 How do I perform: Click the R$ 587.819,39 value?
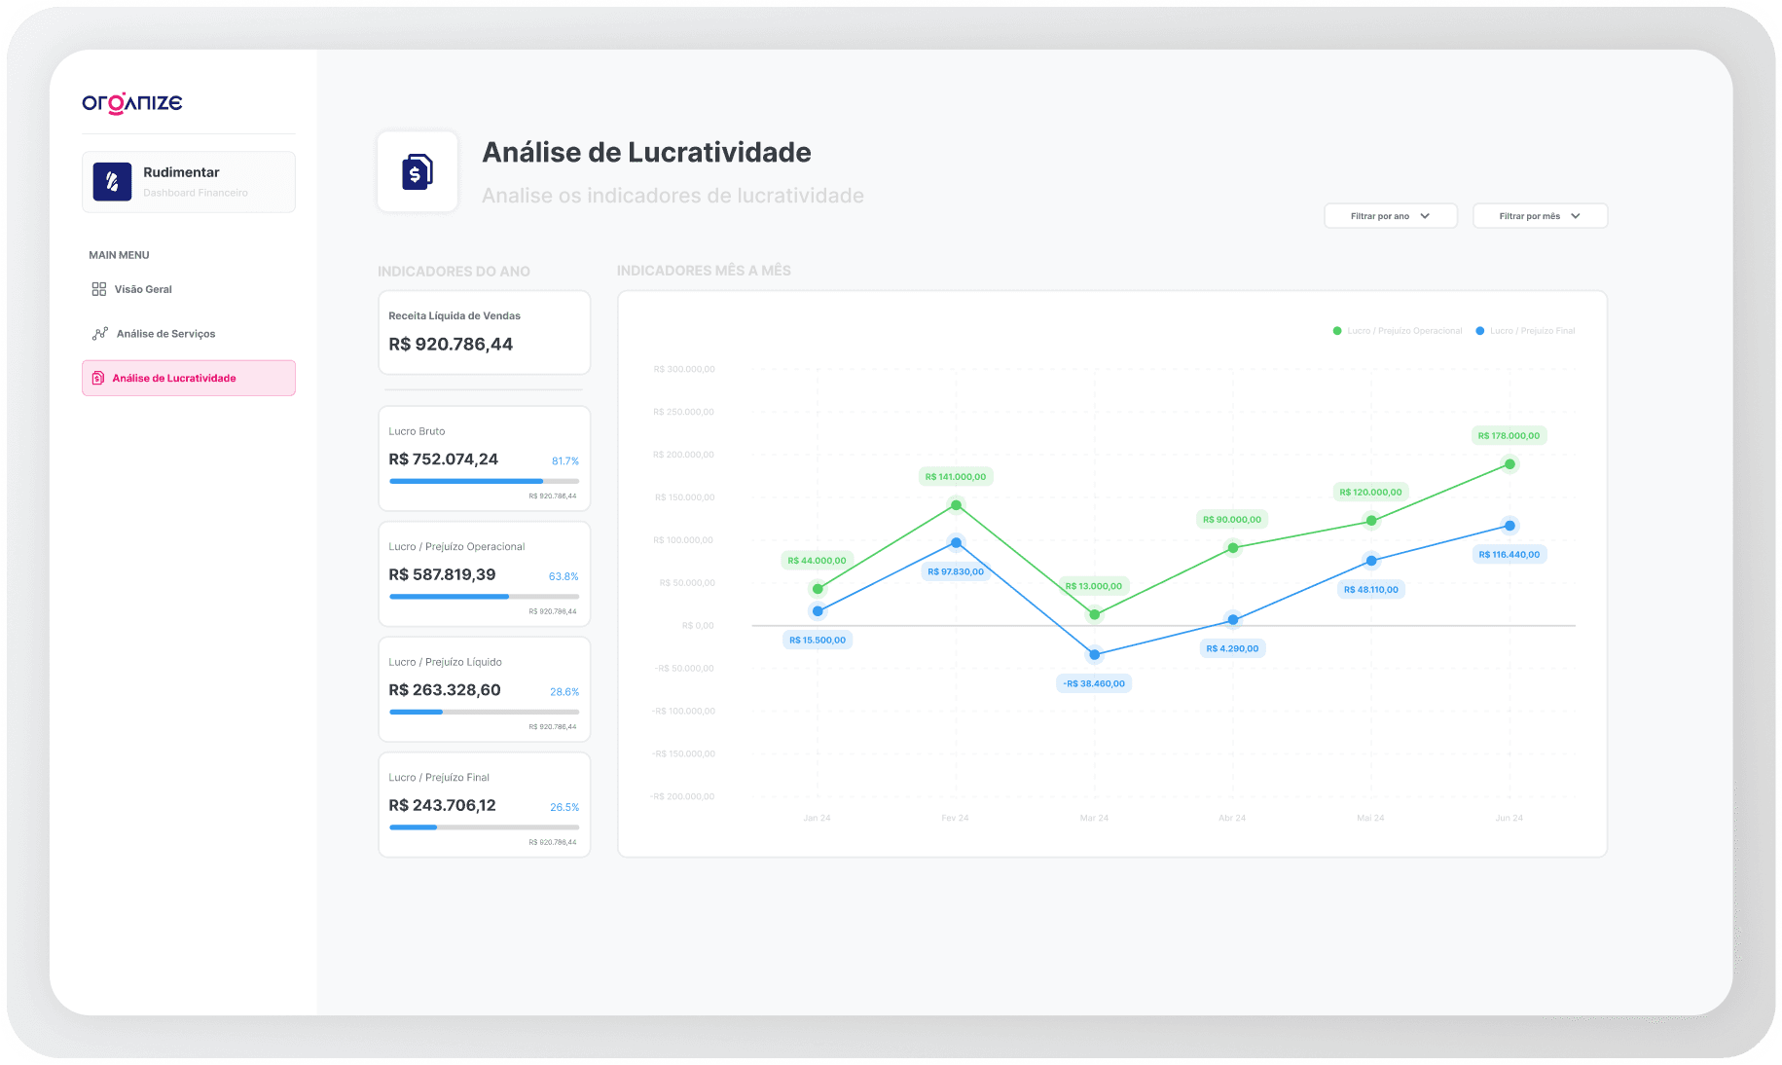[x=442, y=574]
